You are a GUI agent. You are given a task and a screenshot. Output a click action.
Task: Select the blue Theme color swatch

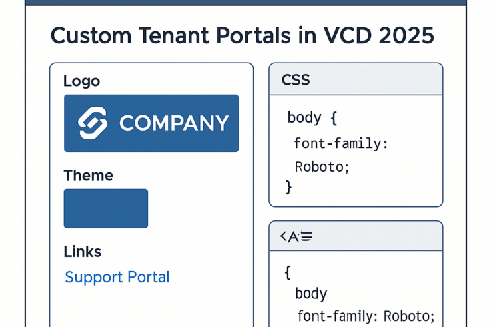106,208
